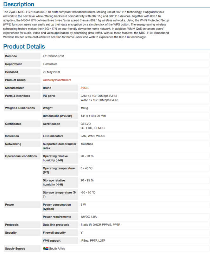
Task: Click the LED indicators label
Action: pyautogui.click(x=53, y=136)
